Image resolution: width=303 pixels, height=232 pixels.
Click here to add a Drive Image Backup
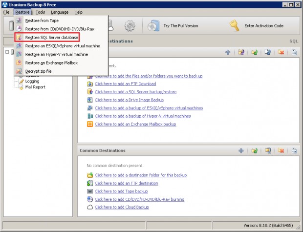click(130, 100)
